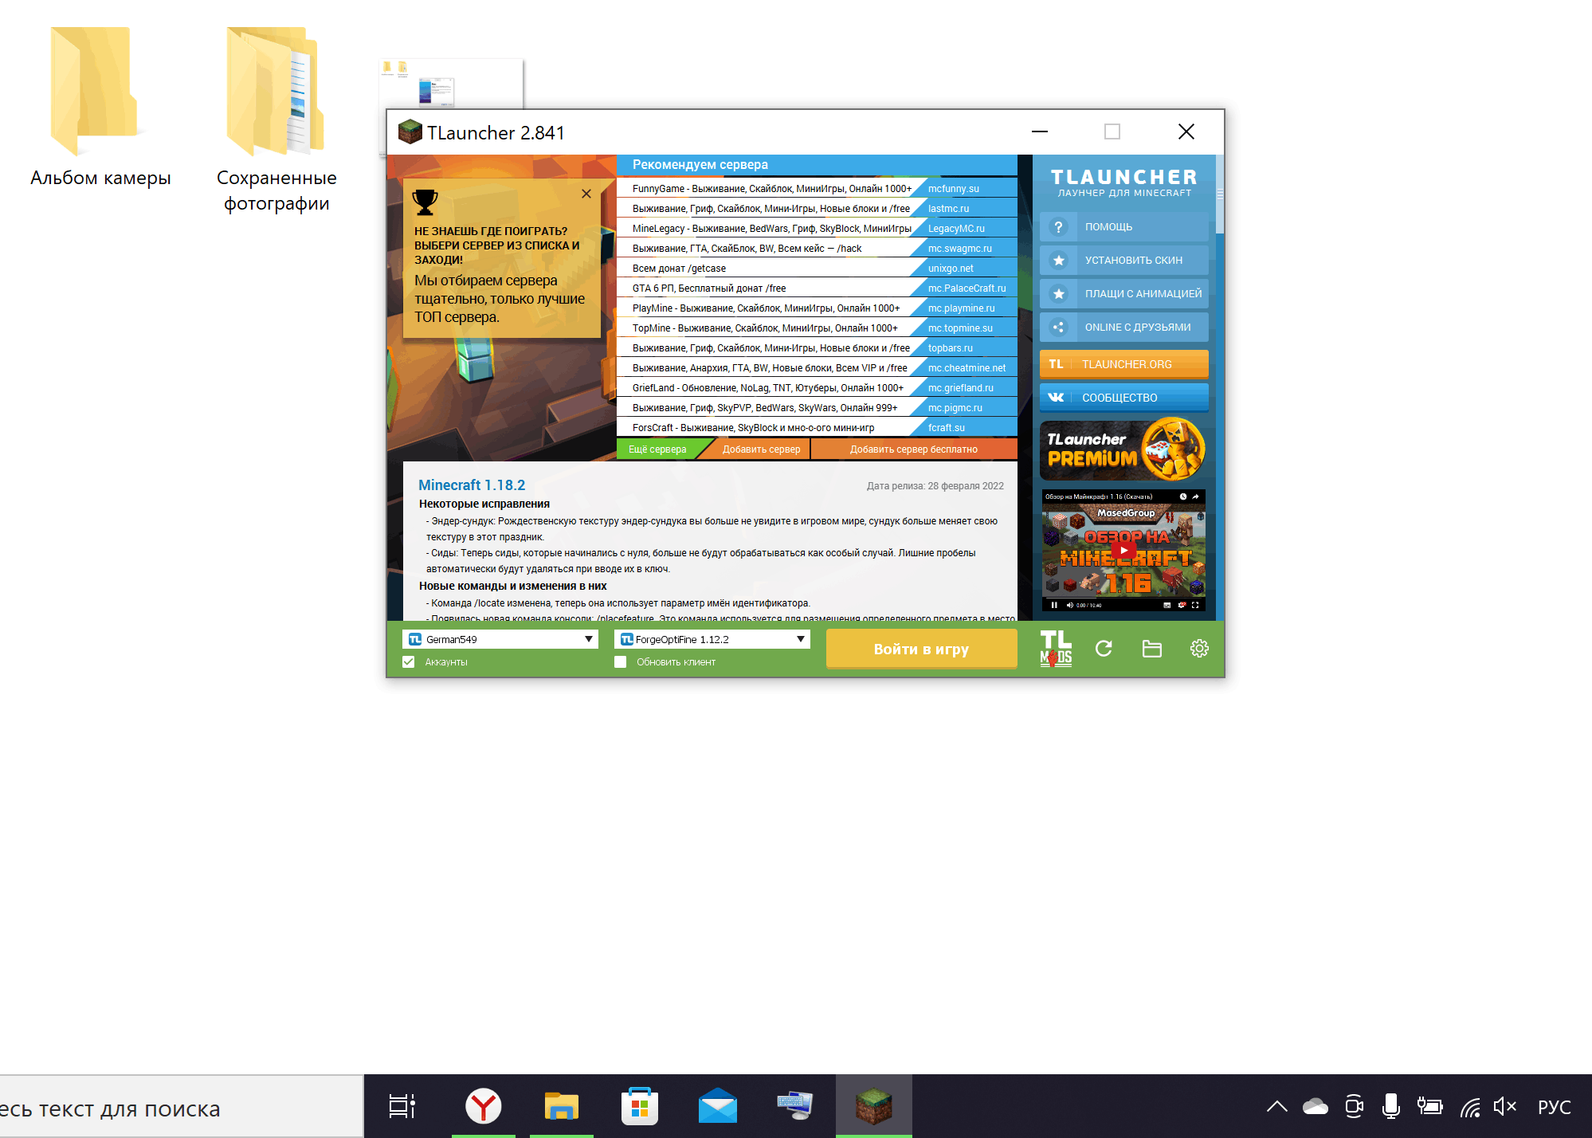Expand the ForgeOptiFine 1.12.2 version dropdown
The height and width of the screenshot is (1138, 1592).
click(x=800, y=639)
